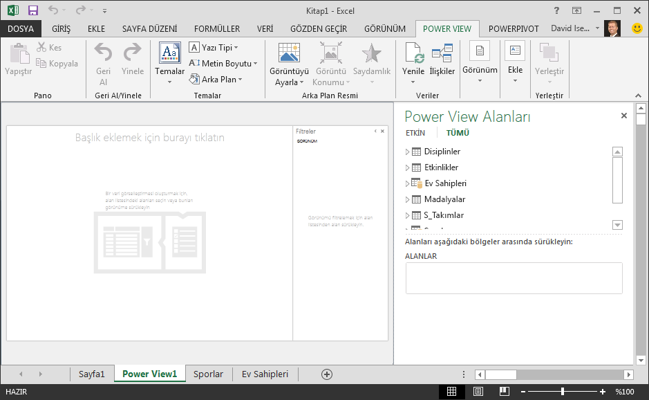The height and width of the screenshot is (400, 649).
Task: Click the HAZIR status text
Action: (16, 391)
